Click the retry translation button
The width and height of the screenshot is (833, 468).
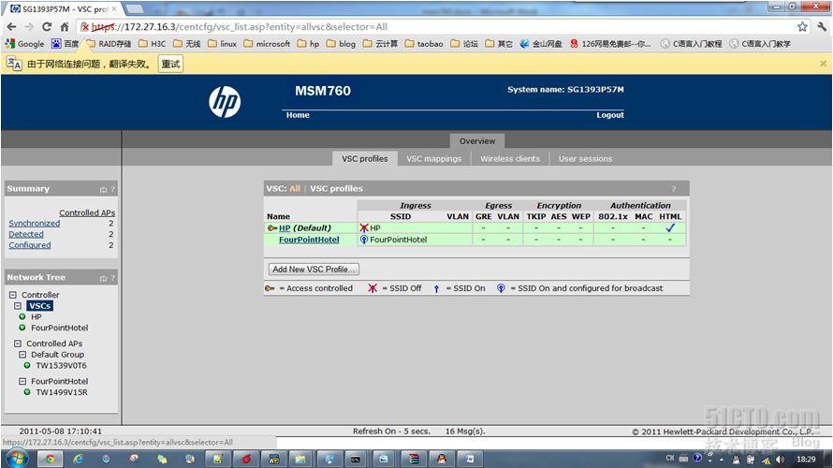170,64
